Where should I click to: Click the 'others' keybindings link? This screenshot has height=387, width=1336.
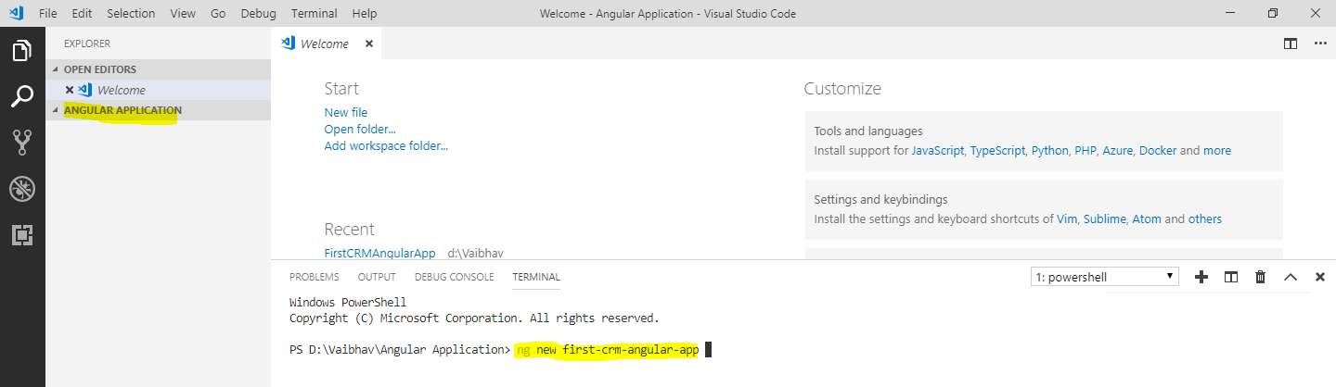pos(1205,219)
